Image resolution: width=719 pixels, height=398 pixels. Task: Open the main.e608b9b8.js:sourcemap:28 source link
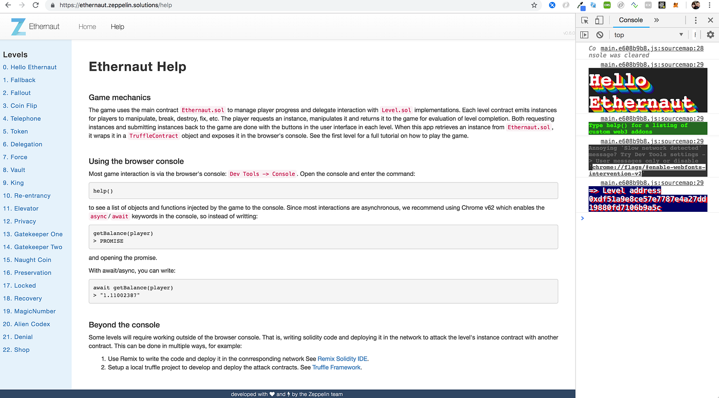[652, 48]
